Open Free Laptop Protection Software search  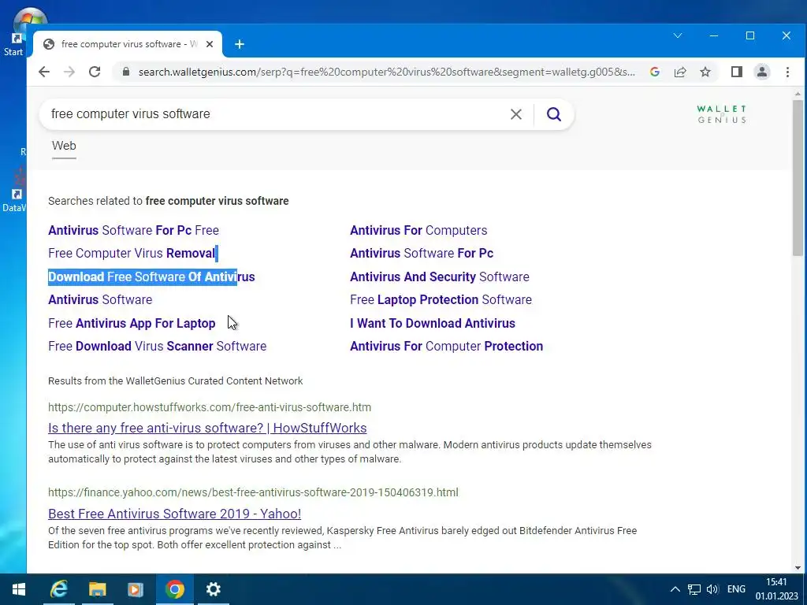point(441,300)
